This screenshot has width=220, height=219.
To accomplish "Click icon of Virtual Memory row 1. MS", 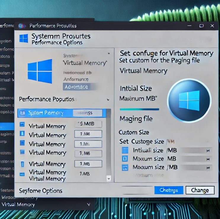I will point(22,152).
